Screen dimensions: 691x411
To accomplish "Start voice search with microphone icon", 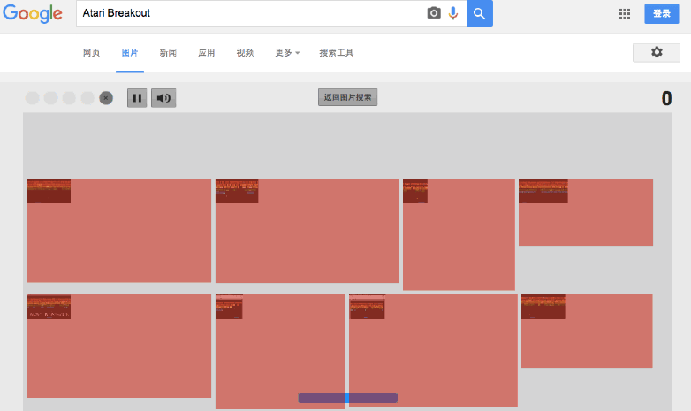I will 453,13.
